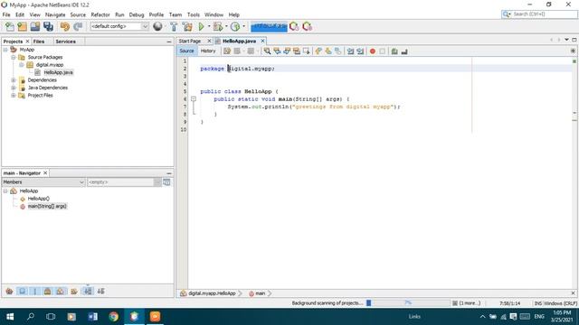The image size is (579, 325).
Task: Click the New Project toolbar icon
Action: pyautogui.click(x=22, y=26)
